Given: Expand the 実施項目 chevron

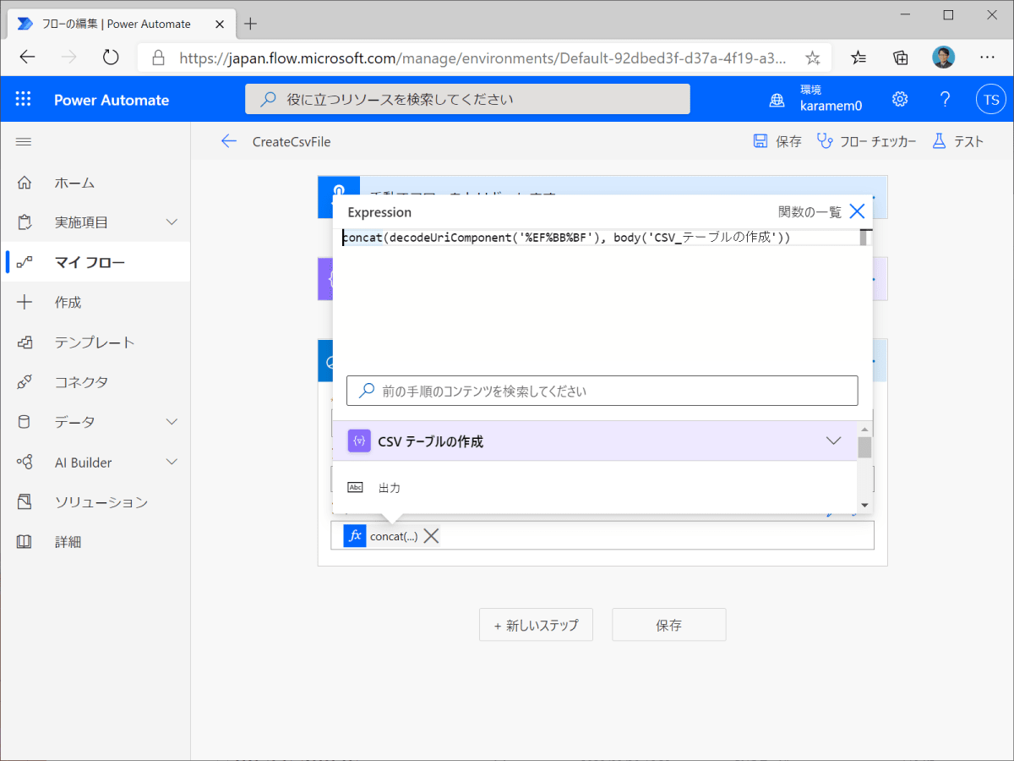Looking at the screenshot, I should point(172,222).
